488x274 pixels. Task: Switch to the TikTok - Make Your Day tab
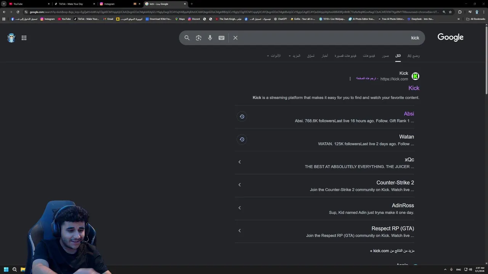(x=74, y=4)
